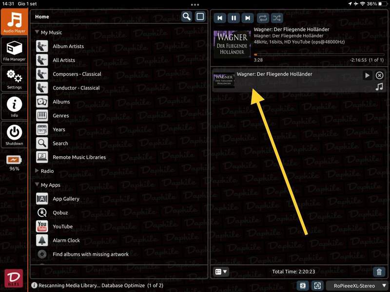Open the Info page
Image resolution: width=390 pixels, height=292 pixels.
(14, 107)
